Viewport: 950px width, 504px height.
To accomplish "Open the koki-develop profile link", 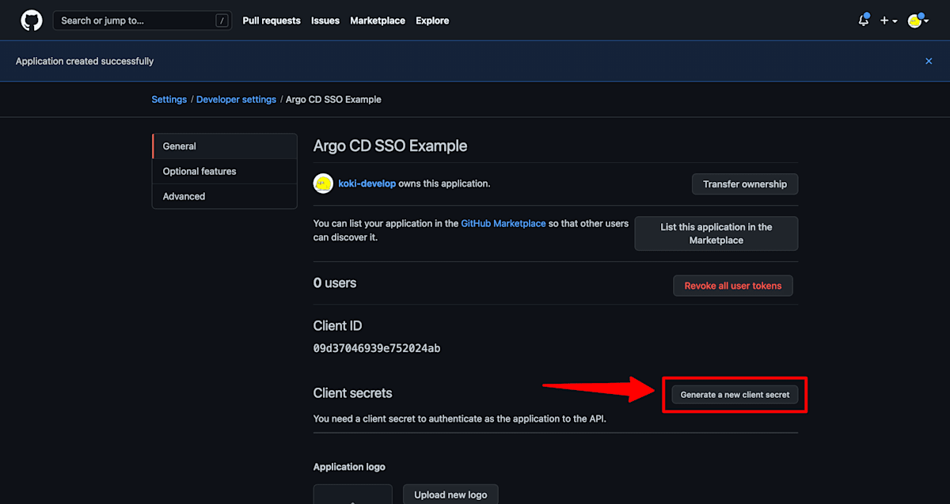I will click(367, 184).
